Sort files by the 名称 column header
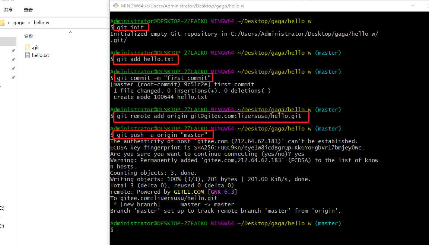Viewport: 429px width, 245px height. (29, 36)
